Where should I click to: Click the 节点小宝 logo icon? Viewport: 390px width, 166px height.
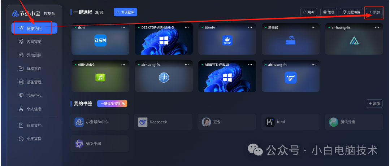coord(15,13)
